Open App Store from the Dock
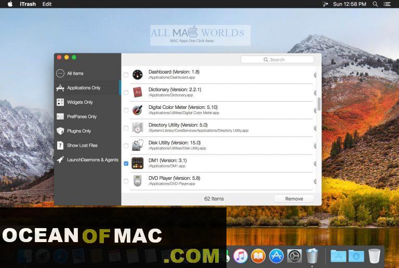Screen dimensions: 399x268 tap(276, 256)
